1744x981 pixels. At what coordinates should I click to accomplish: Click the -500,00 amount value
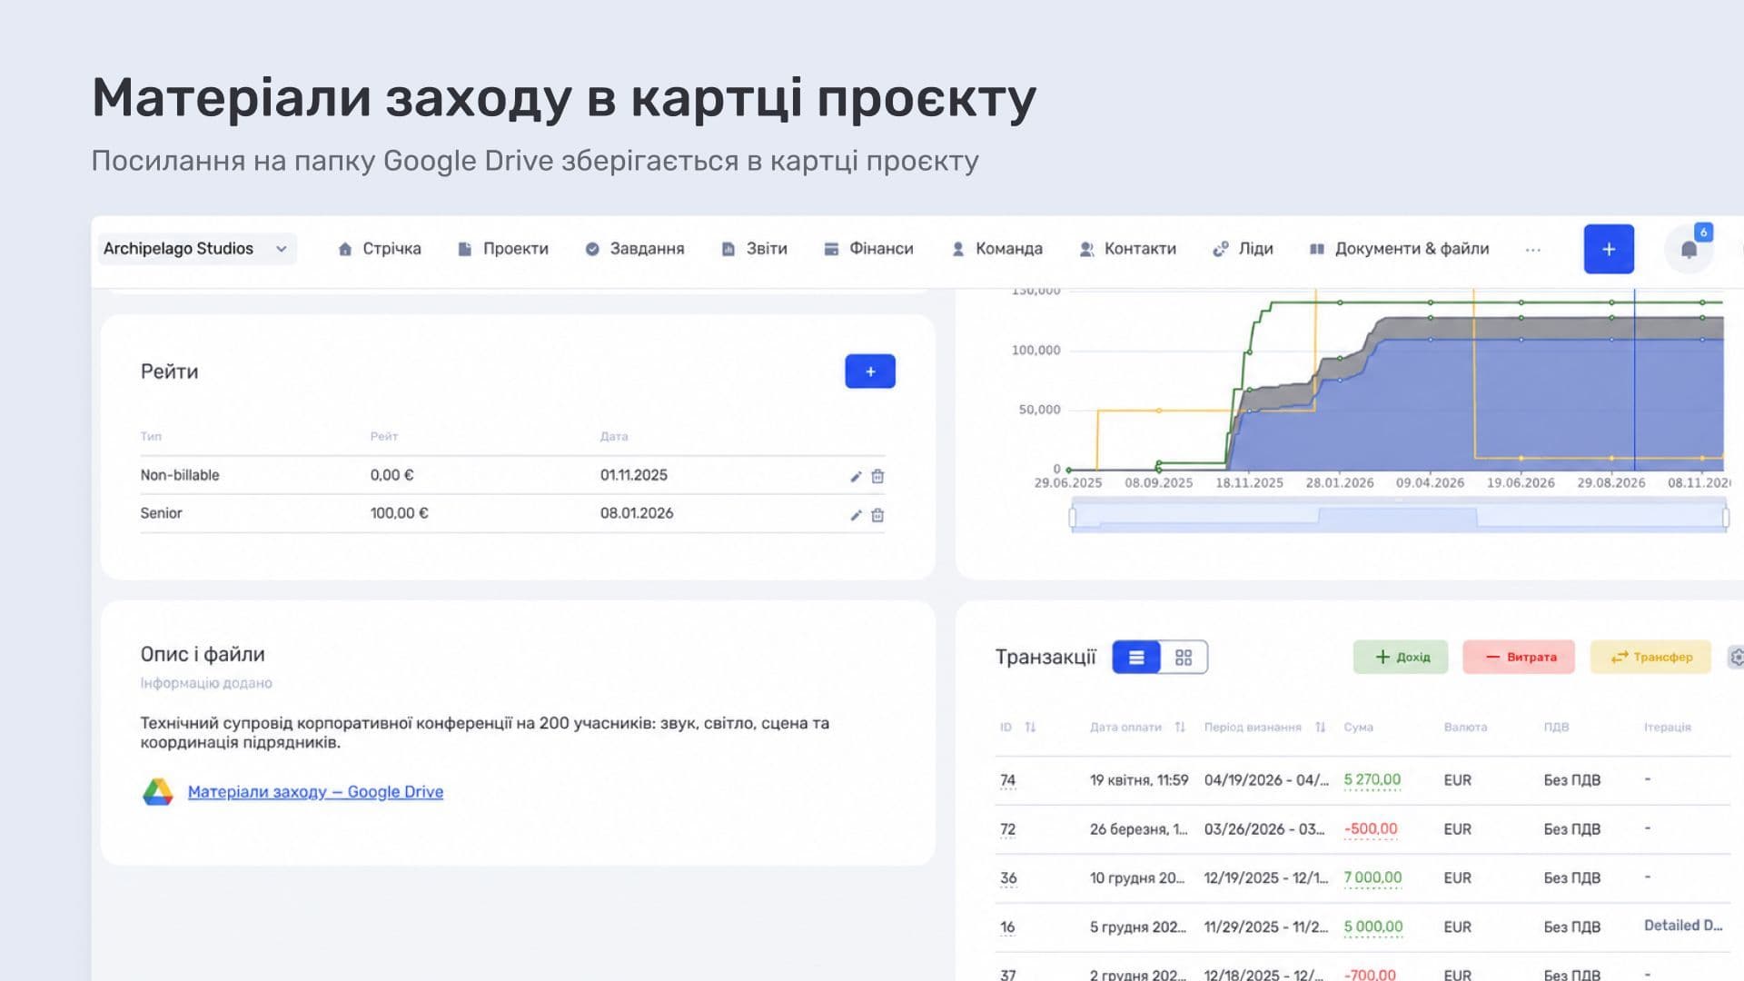click(1371, 829)
